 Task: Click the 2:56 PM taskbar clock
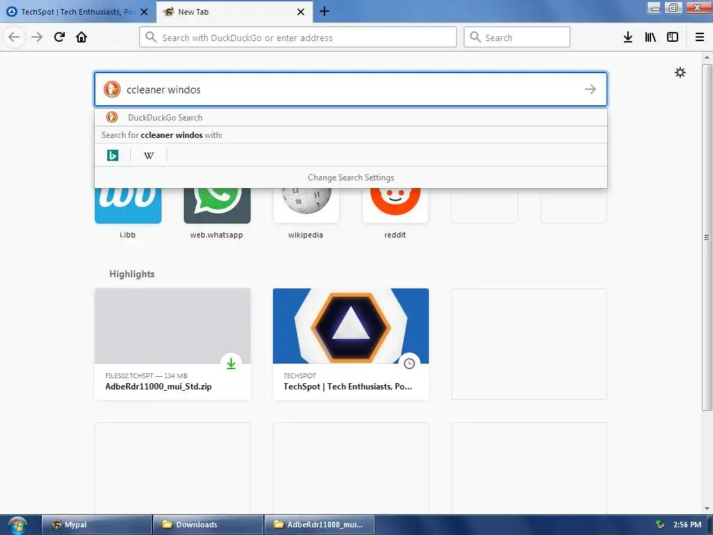[687, 525]
